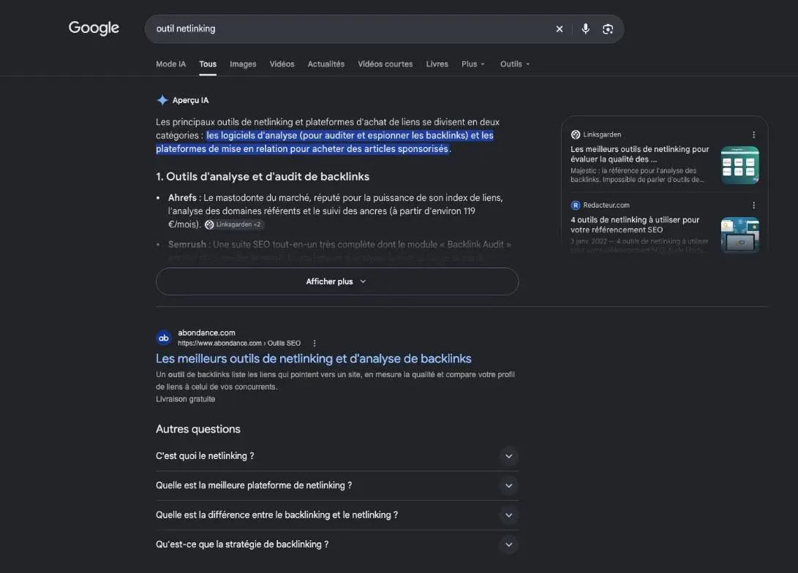798x573 pixels.
Task: Open 'Les meilleurs outils de netlinking et d'analyse de backlinks'
Action: [x=314, y=358]
